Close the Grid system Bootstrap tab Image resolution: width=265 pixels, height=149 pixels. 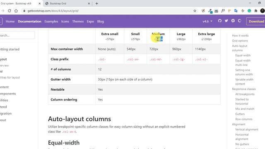40,3
